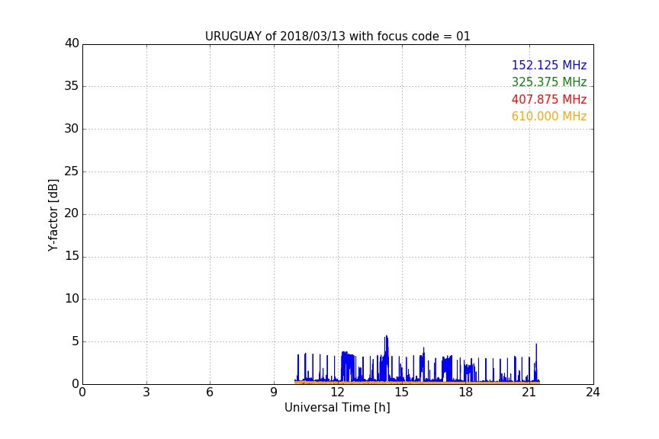Click the plot title 'URUGUAY of 2018/03/13'
The height and width of the screenshot is (439, 659).
[x=337, y=37]
